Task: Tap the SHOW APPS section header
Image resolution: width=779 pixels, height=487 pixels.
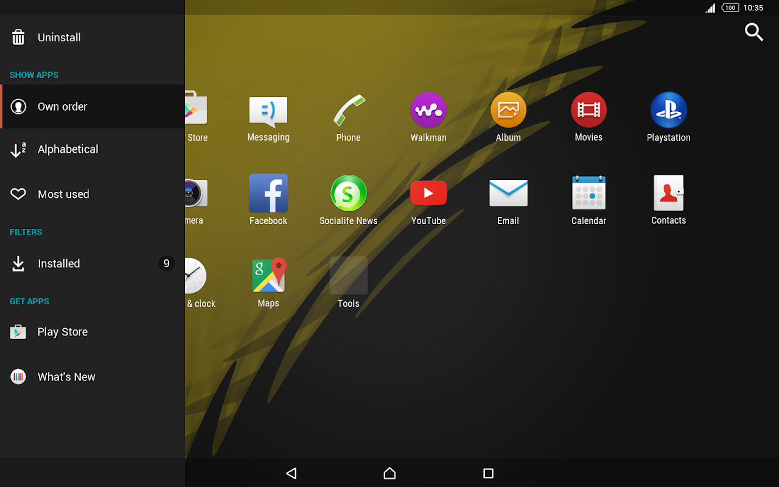Action: pyautogui.click(x=34, y=75)
